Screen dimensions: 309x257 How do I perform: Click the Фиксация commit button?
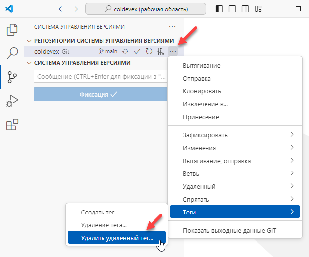click(x=99, y=95)
